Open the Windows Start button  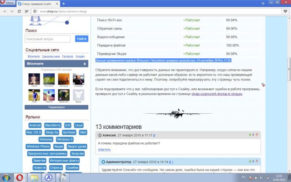tap(6, 178)
